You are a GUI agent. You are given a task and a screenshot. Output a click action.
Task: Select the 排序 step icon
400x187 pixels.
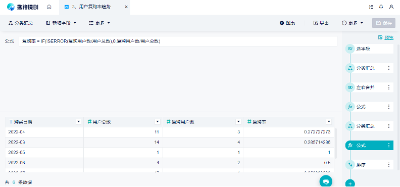(350, 165)
